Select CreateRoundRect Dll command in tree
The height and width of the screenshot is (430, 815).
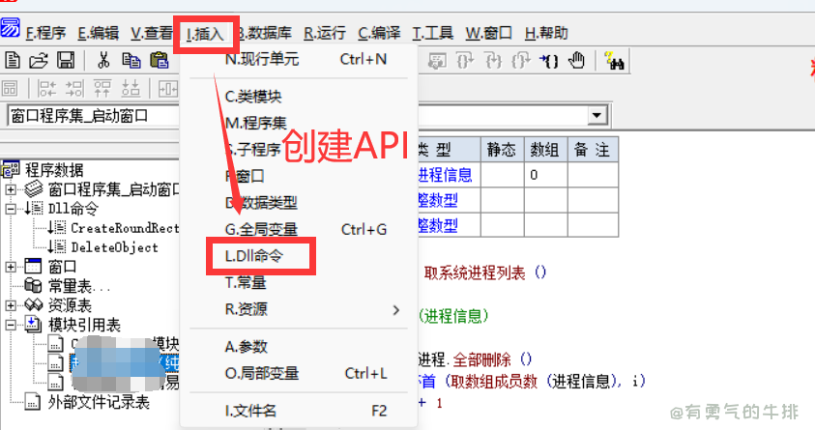click(x=124, y=228)
